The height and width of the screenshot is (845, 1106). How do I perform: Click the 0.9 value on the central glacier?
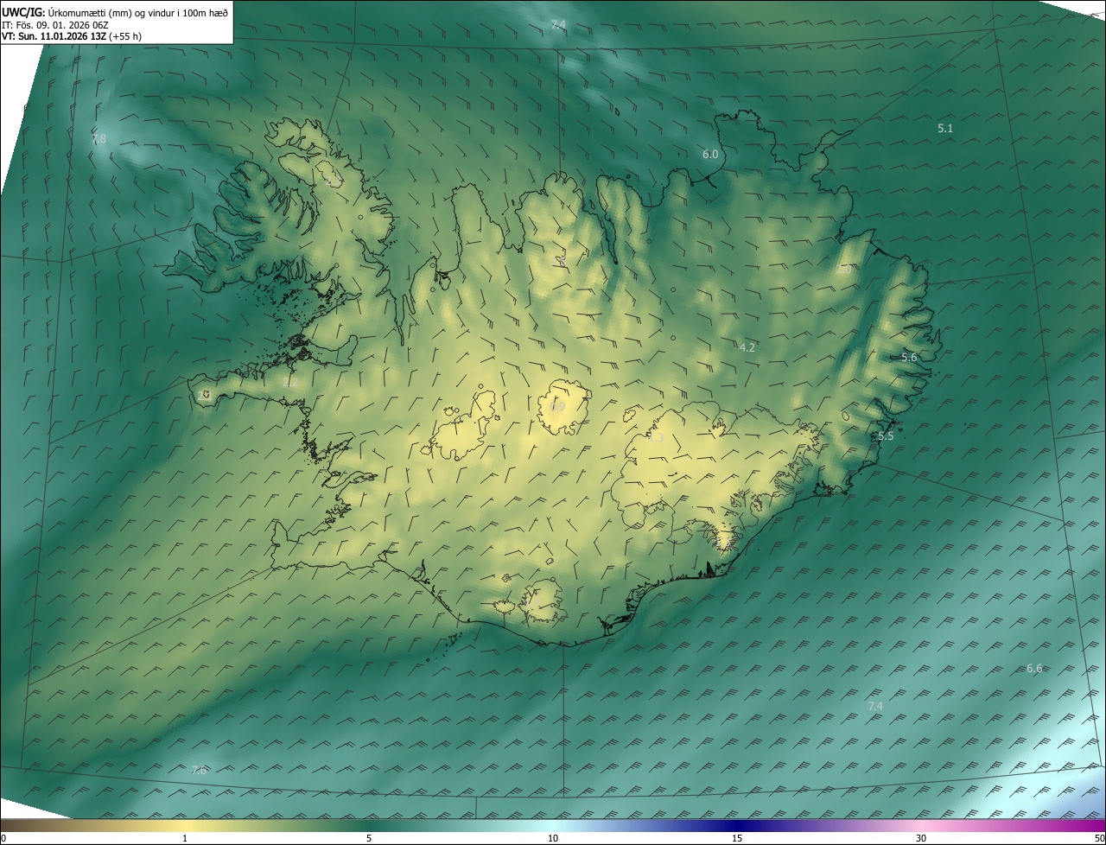(x=557, y=406)
